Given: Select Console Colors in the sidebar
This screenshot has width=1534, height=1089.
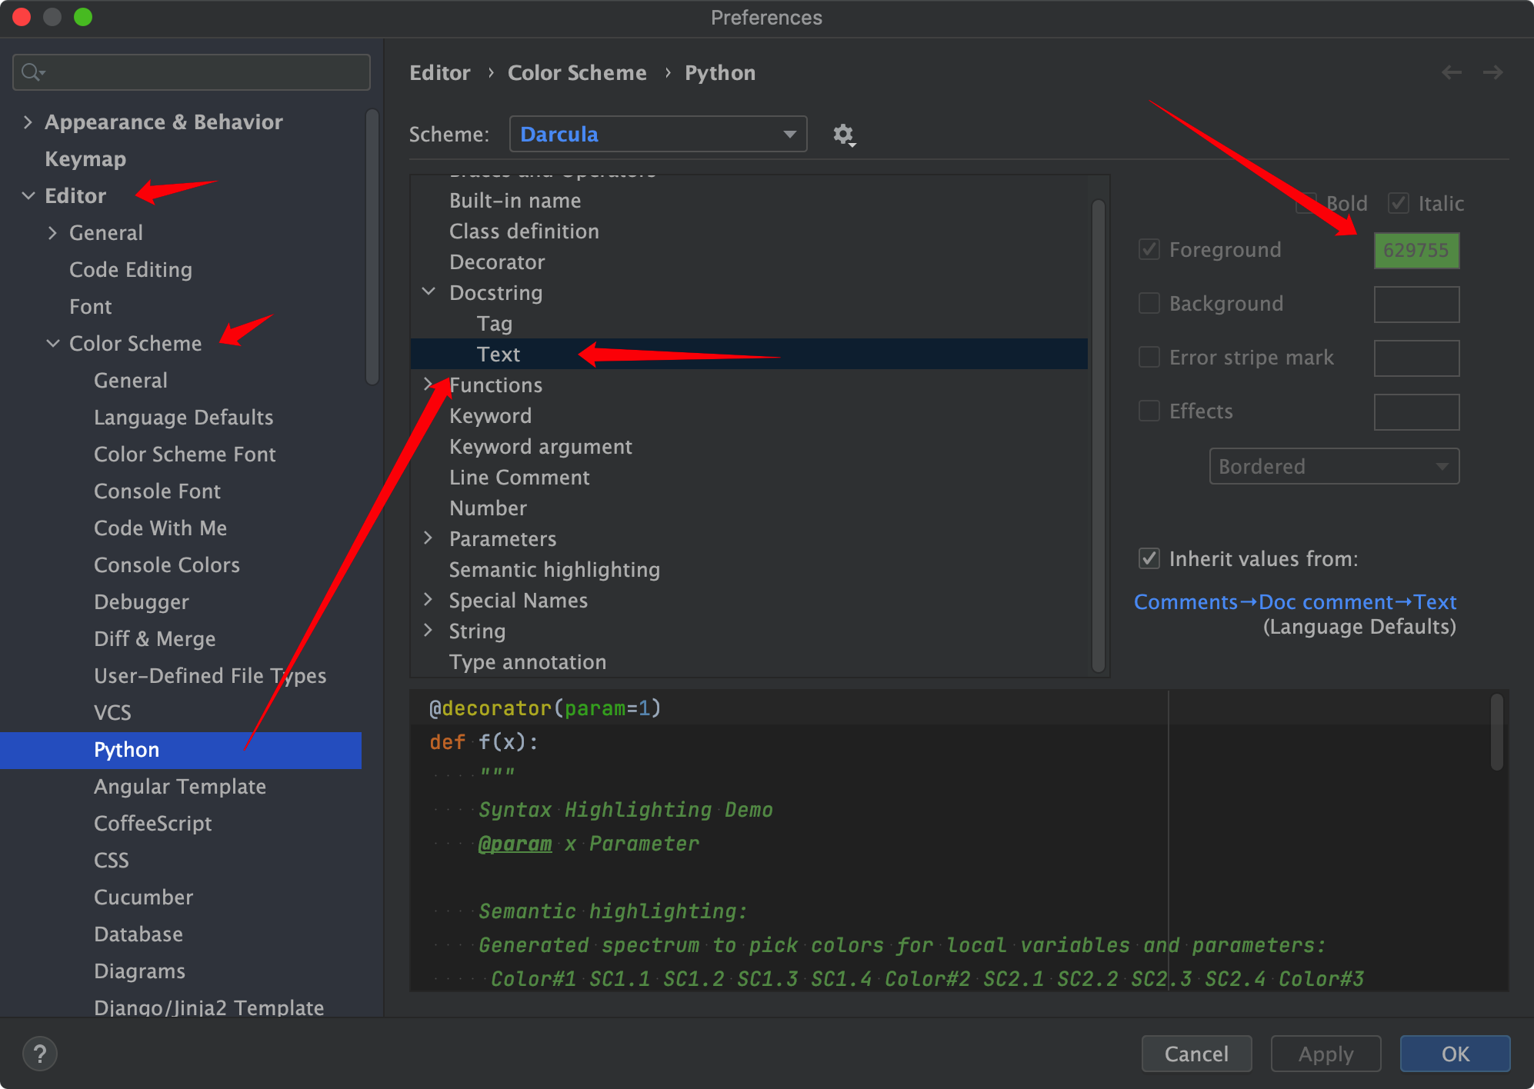Looking at the screenshot, I should coord(167,565).
